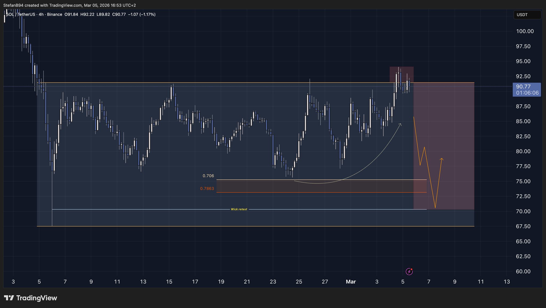Click the 0.7863 Fibonacci level label
Image resolution: width=546 pixels, height=308 pixels.
pyautogui.click(x=207, y=188)
